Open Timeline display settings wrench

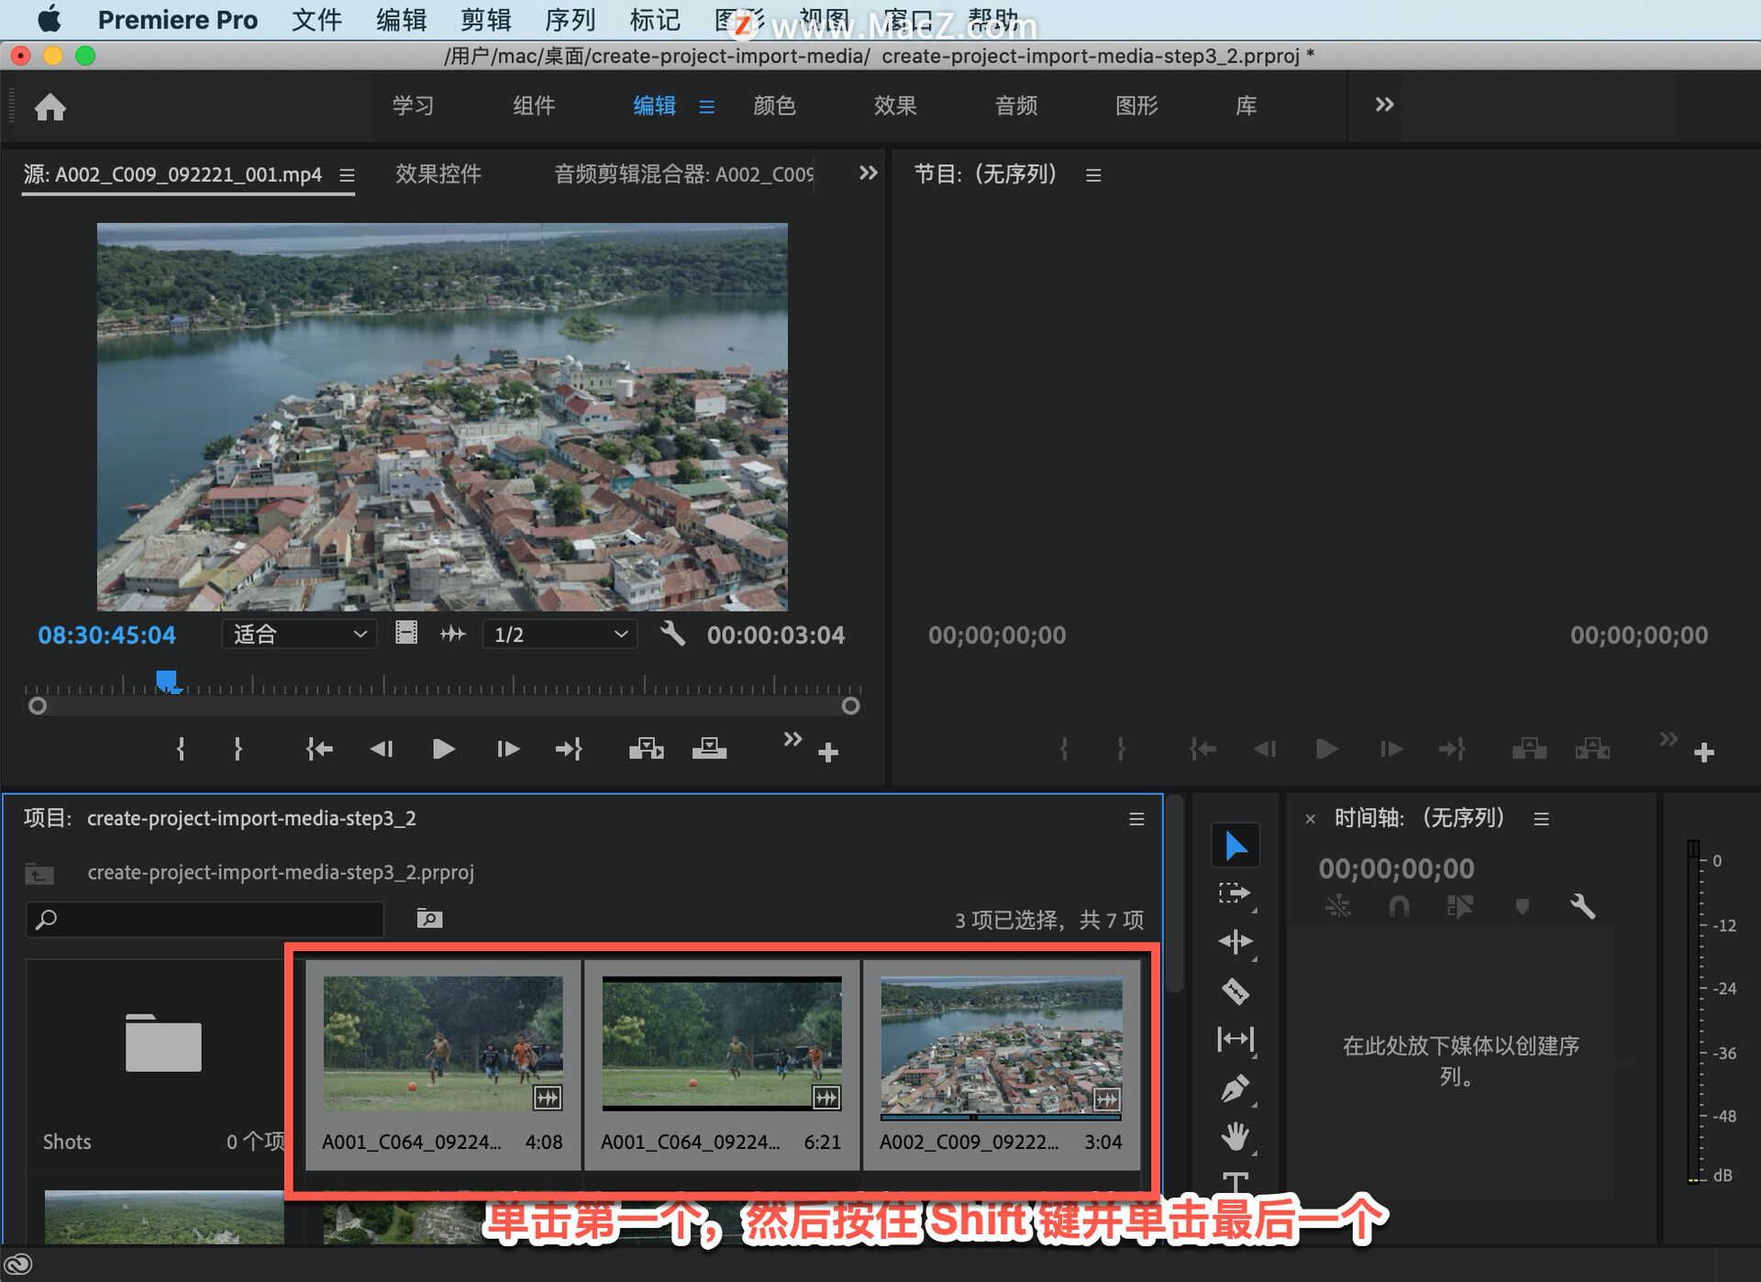[1583, 907]
